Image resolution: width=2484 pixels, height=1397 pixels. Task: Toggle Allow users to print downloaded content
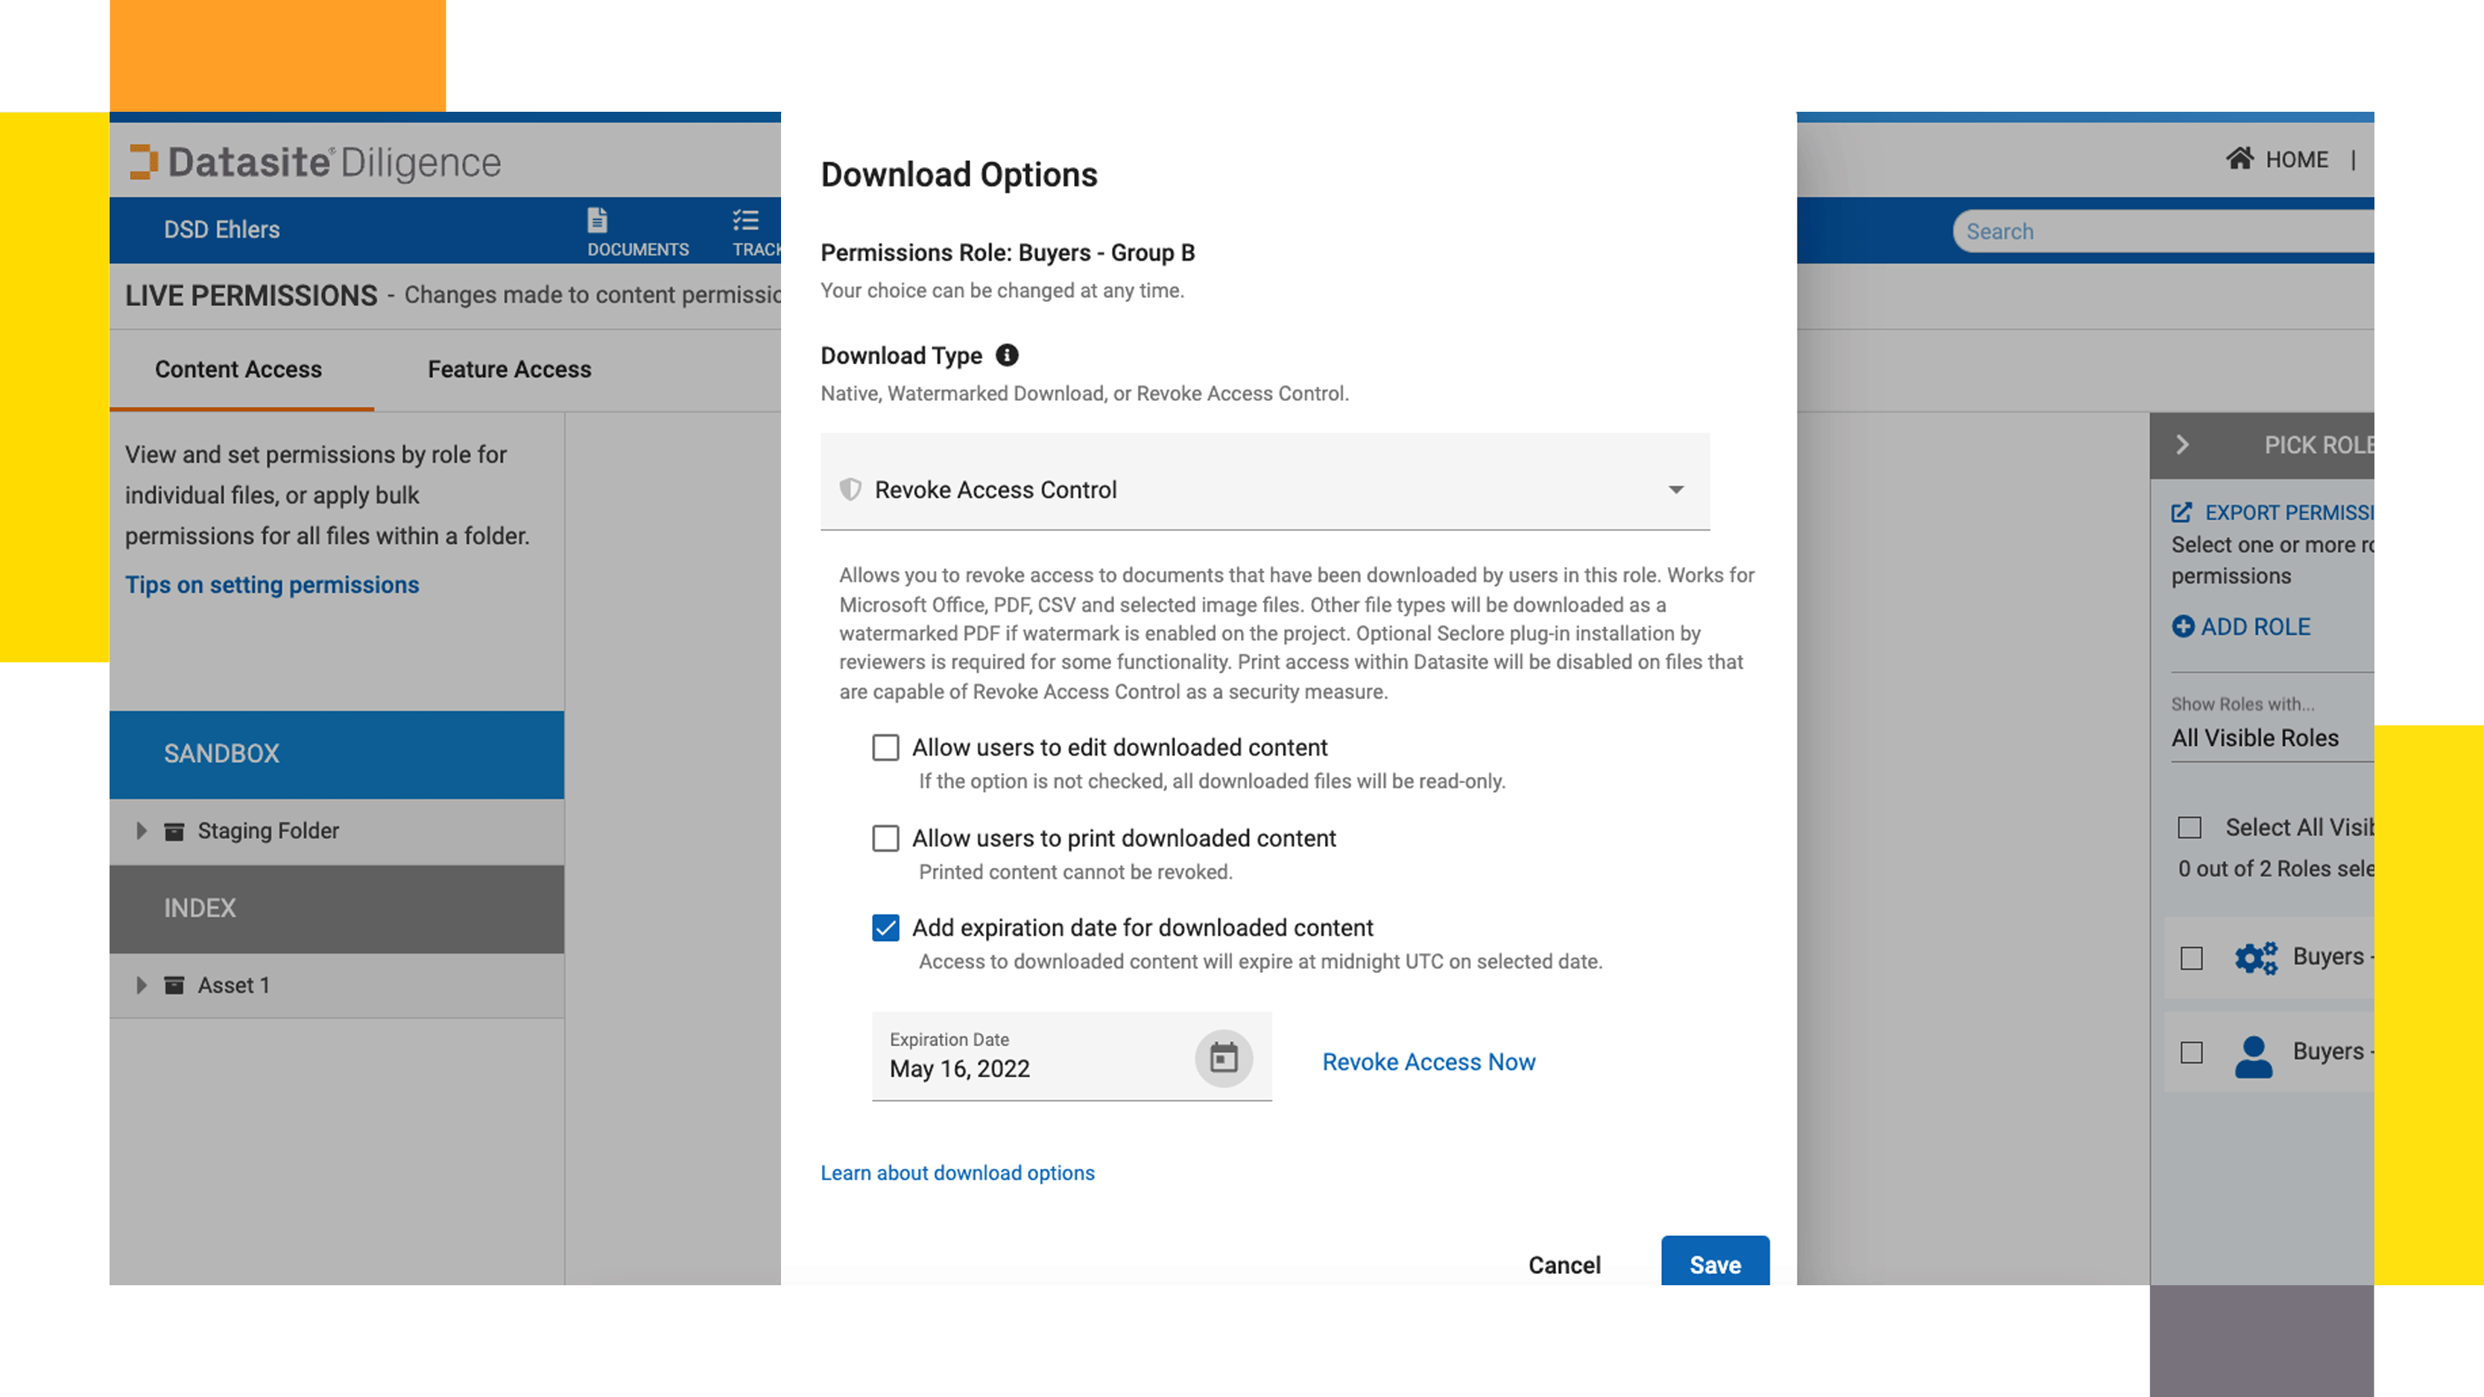[885, 837]
